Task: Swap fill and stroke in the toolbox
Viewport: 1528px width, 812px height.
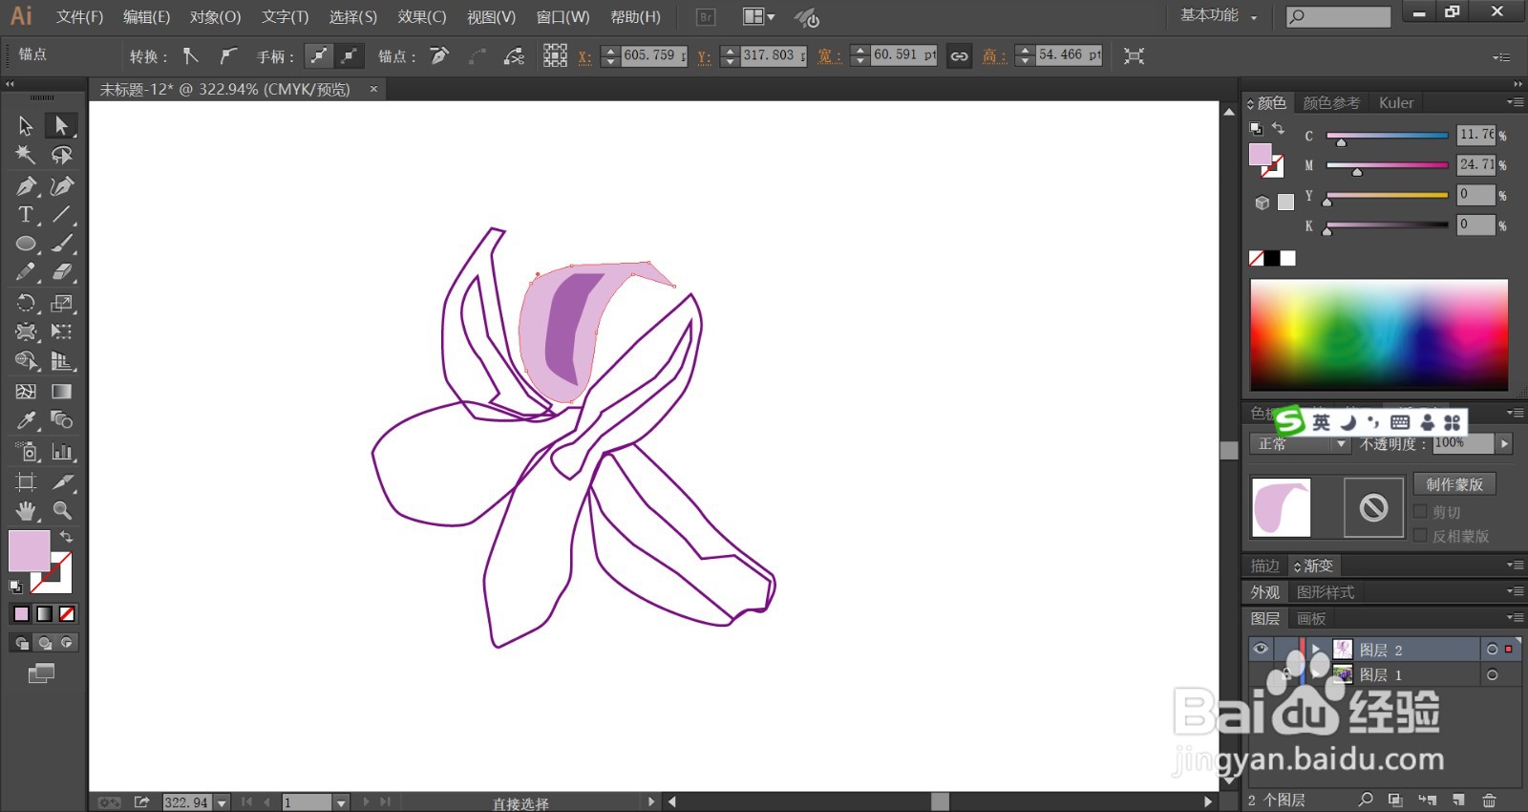Action: click(67, 537)
